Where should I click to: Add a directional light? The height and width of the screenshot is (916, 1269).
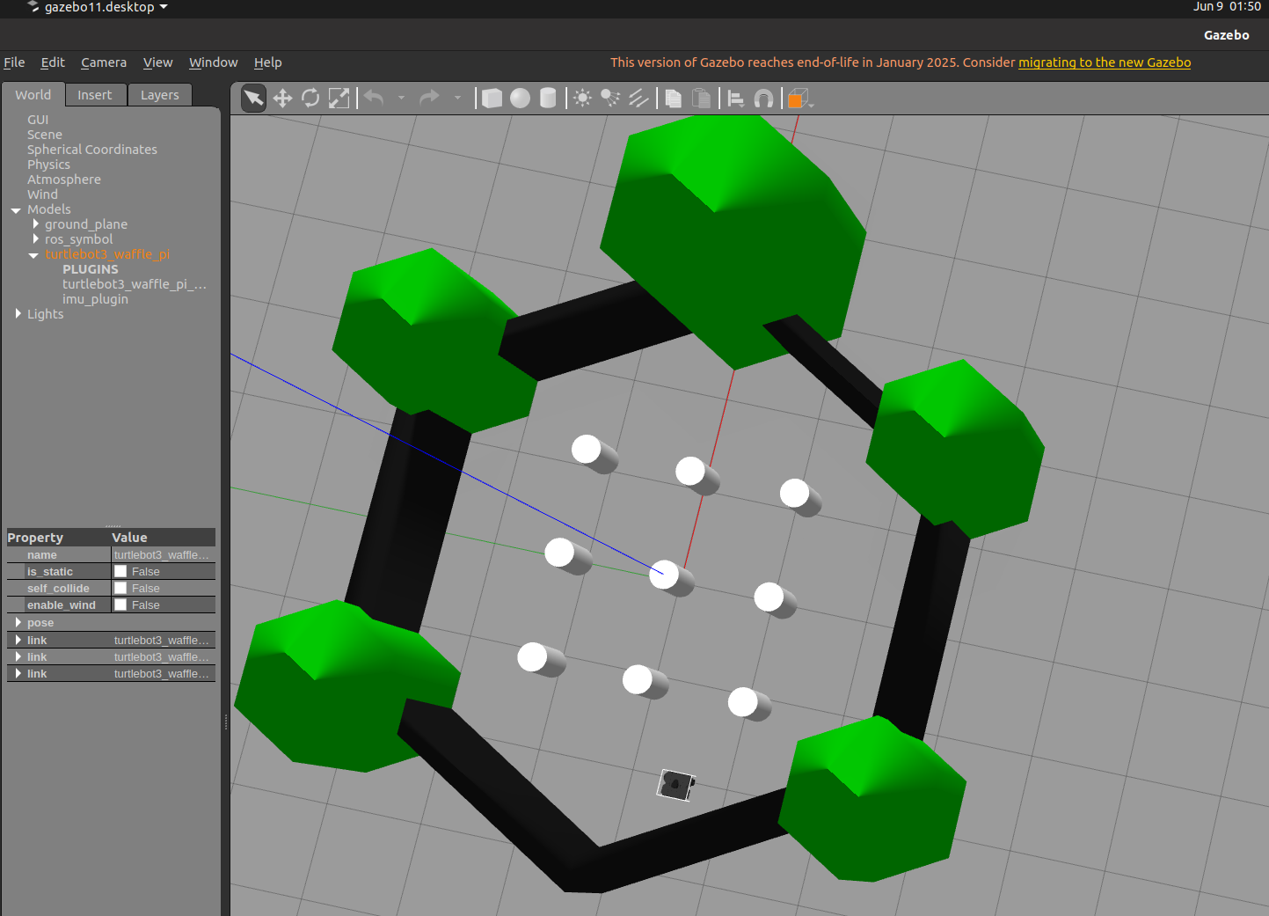(638, 98)
